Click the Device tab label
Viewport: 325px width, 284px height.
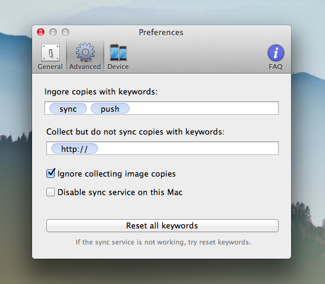tap(118, 67)
